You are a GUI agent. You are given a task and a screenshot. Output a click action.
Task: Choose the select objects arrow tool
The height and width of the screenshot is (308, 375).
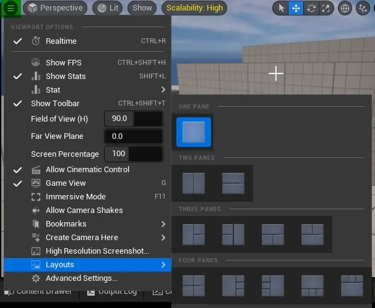coord(281,8)
